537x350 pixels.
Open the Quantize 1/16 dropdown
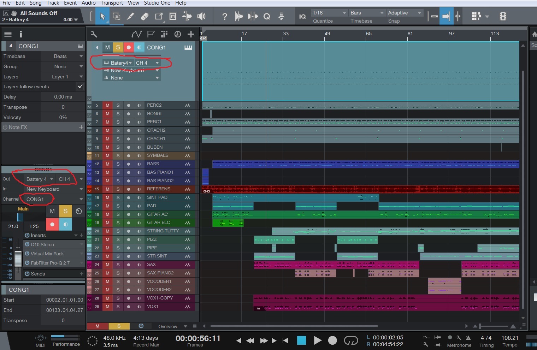(329, 13)
